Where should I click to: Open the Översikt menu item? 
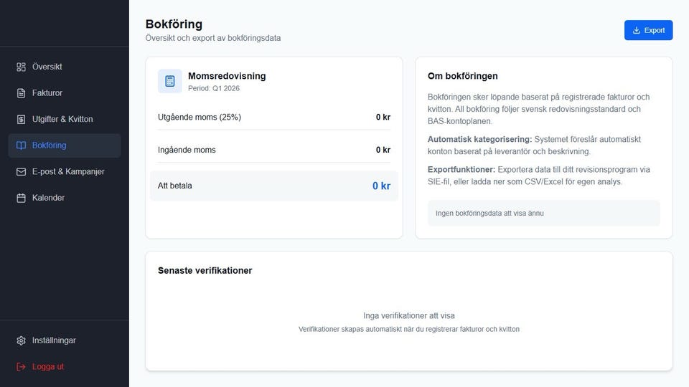click(47, 67)
